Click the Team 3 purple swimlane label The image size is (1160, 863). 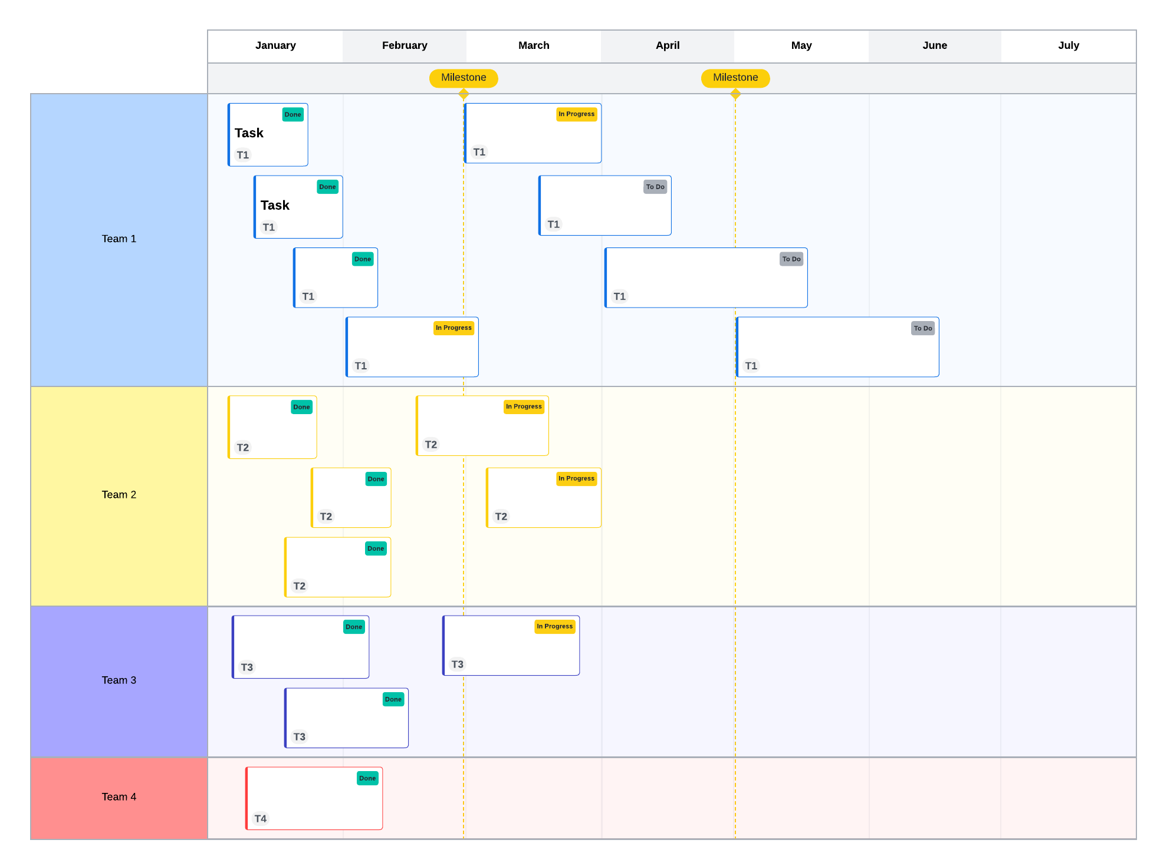119,680
